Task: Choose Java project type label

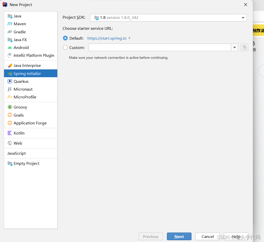Action: point(17,16)
